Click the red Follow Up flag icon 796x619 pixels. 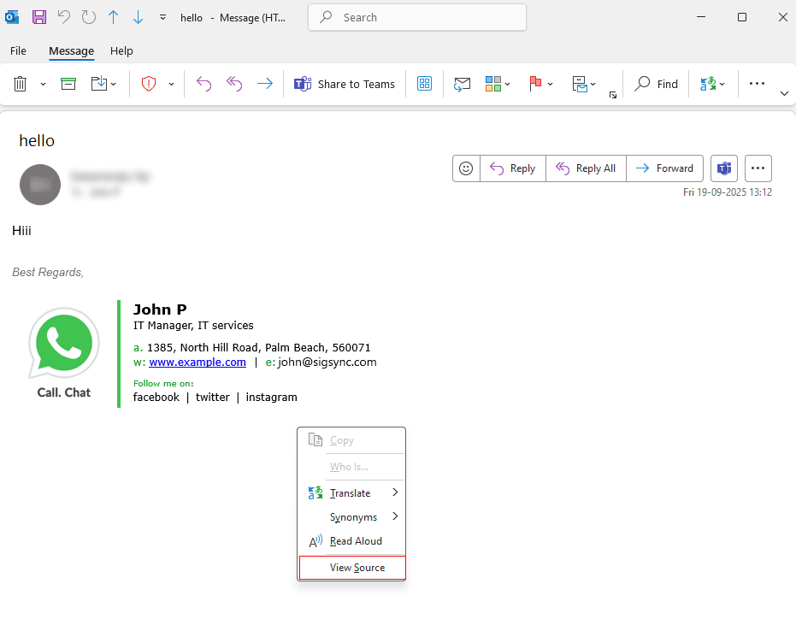(x=536, y=84)
